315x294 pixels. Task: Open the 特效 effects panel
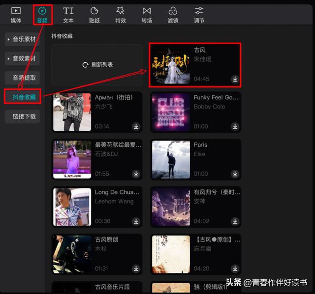click(x=120, y=15)
